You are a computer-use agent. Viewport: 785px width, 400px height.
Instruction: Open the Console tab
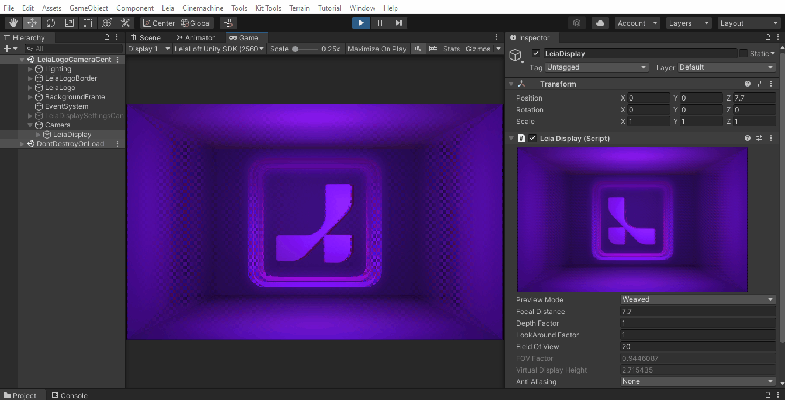pos(69,395)
